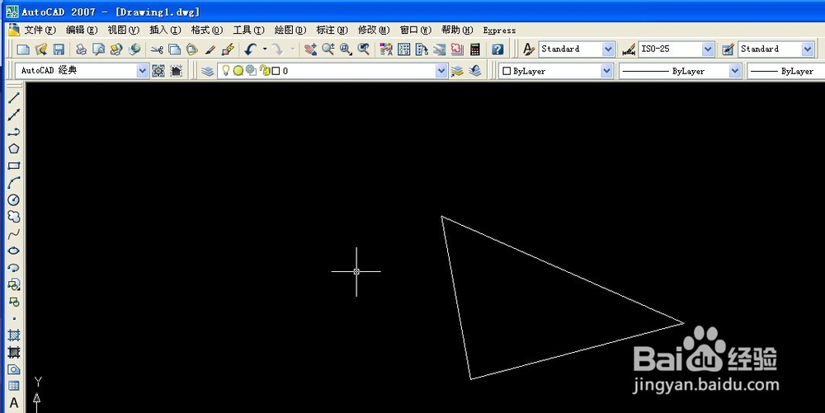Open the 视图(V) menu
825x413 pixels.
point(124,30)
